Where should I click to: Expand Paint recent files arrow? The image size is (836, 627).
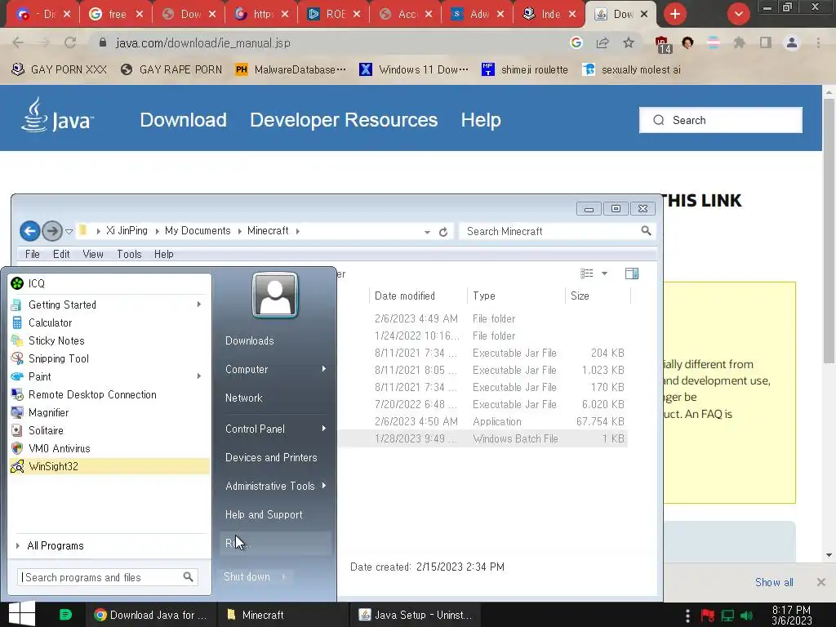199,376
